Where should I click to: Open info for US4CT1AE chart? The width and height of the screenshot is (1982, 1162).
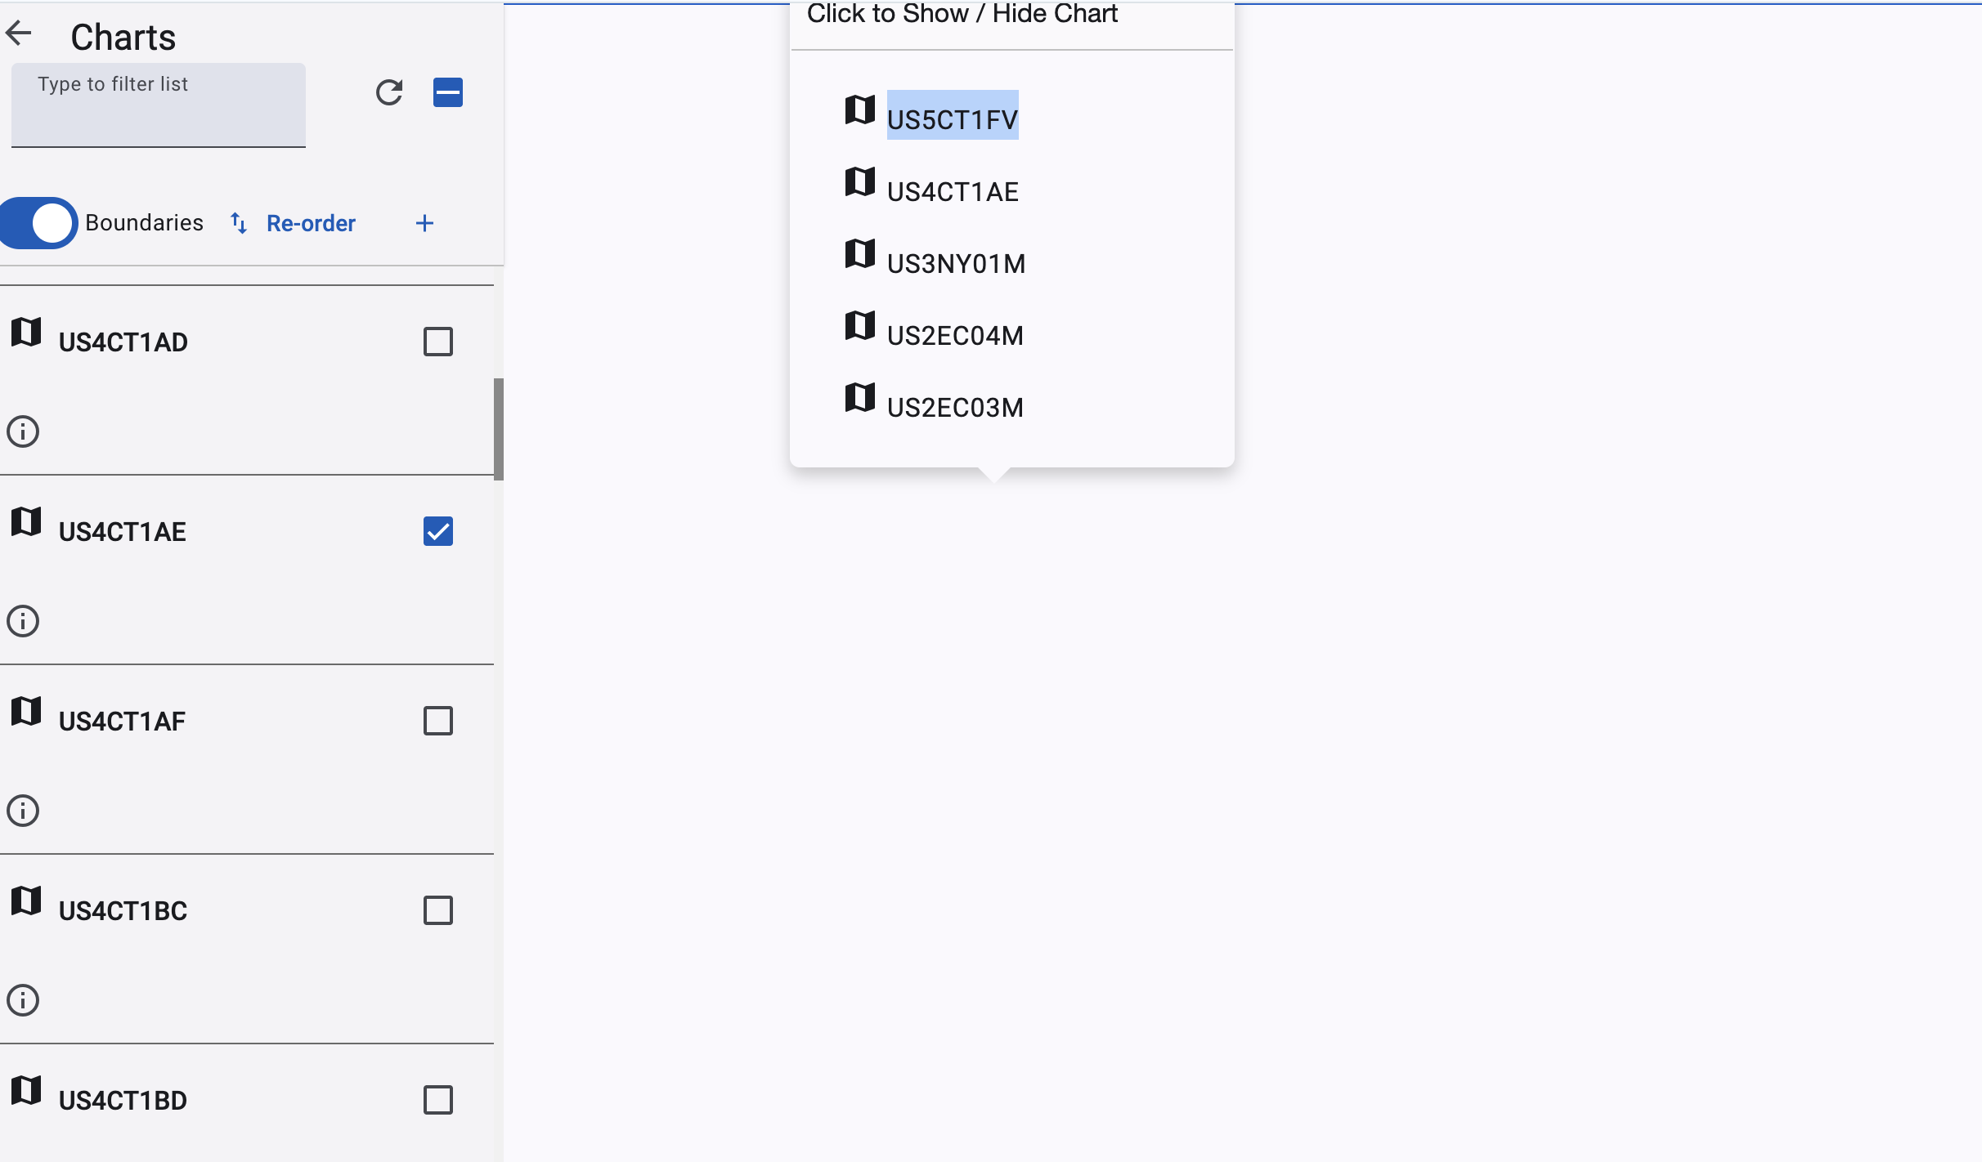tap(23, 621)
